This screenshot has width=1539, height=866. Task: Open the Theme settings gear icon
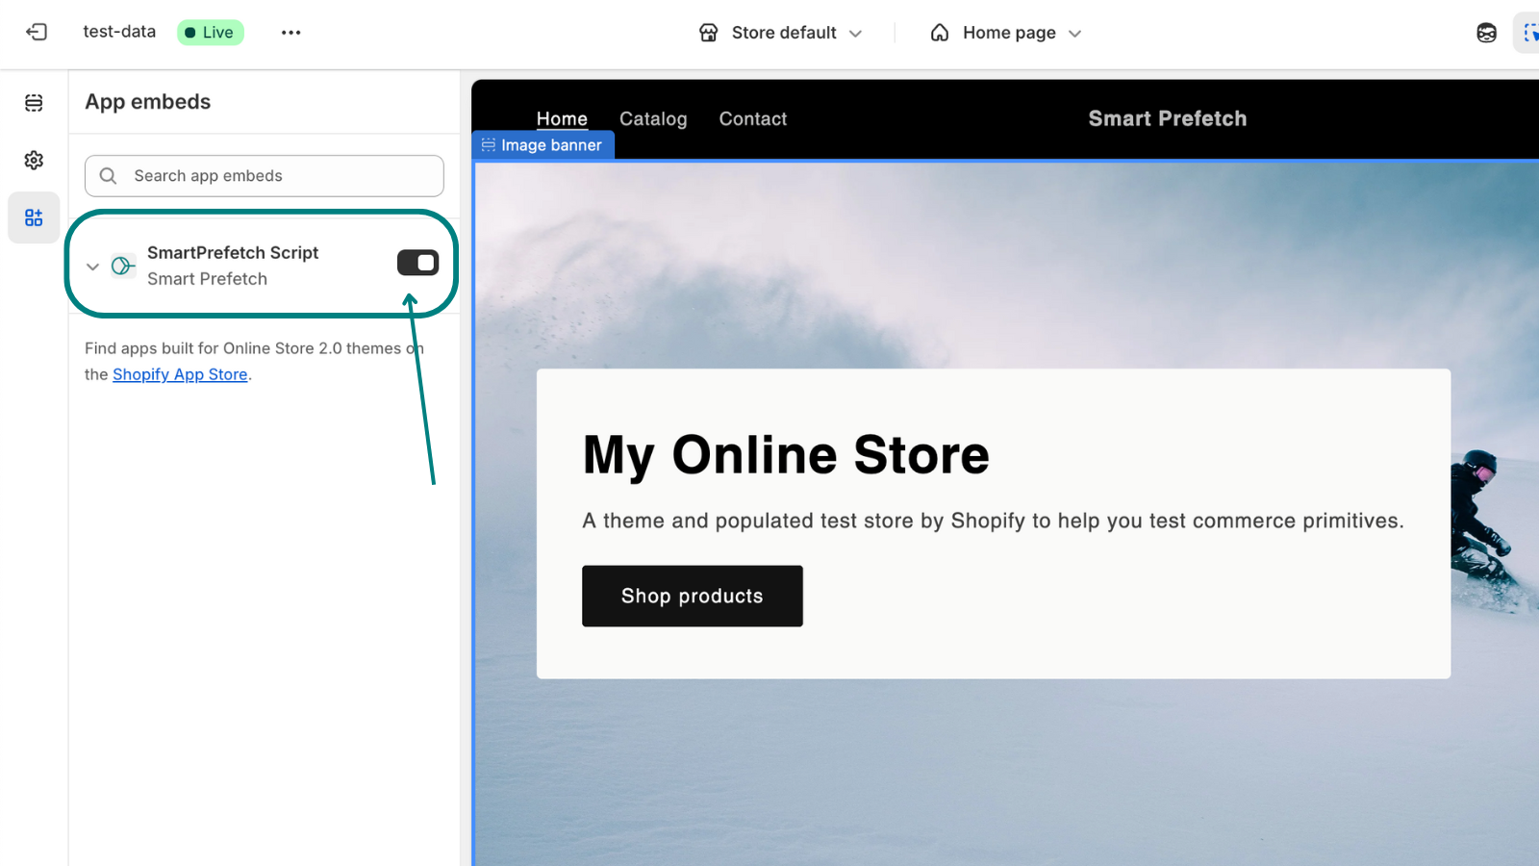pos(34,160)
